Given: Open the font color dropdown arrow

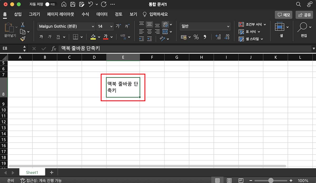Looking at the screenshot, I should pos(112,37).
